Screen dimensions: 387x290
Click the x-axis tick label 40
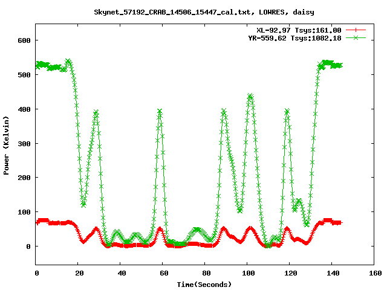(x=122, y=273)
